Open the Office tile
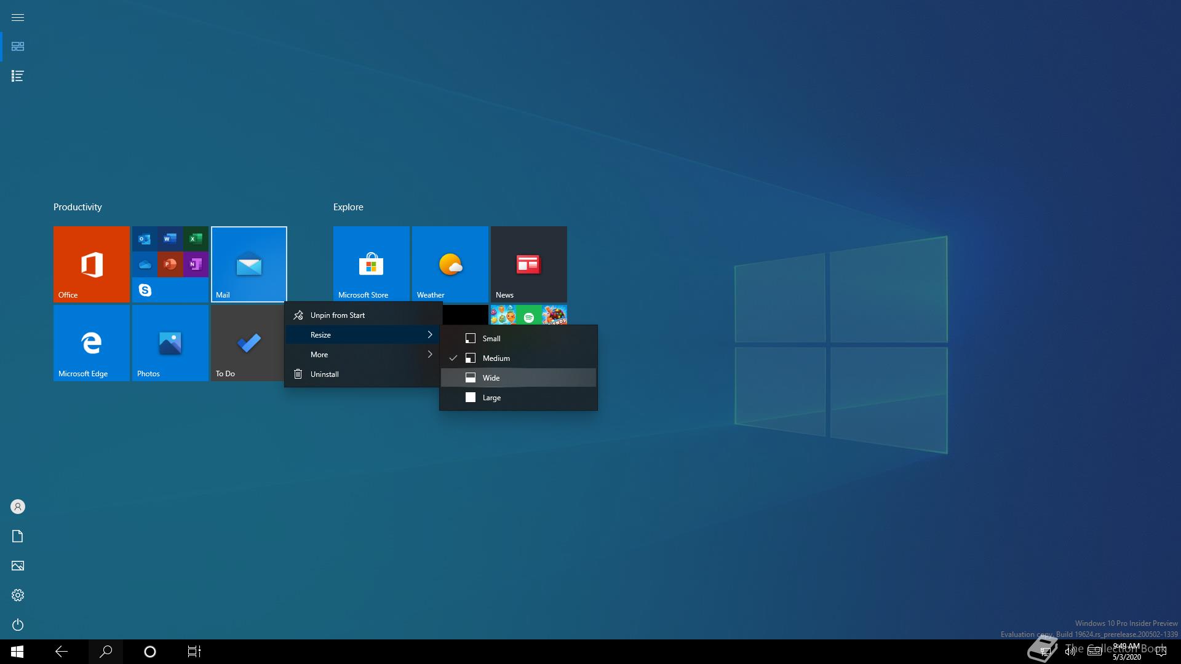 click(x=92, y=264)
